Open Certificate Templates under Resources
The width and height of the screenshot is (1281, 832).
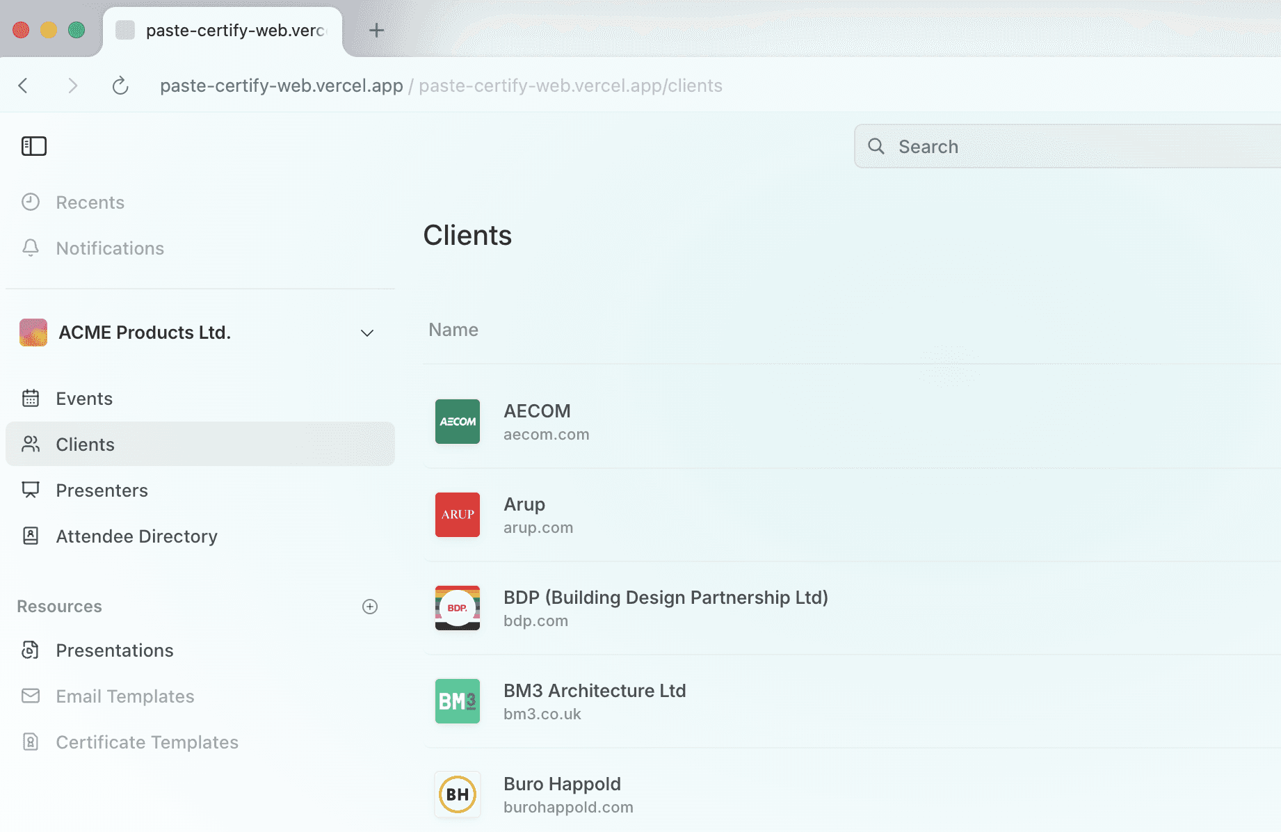coord(200,742)
